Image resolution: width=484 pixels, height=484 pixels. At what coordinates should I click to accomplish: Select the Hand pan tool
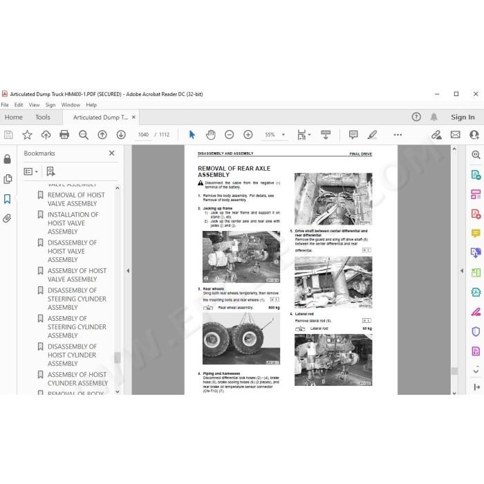pyautogui.click(x=210, y=135)
